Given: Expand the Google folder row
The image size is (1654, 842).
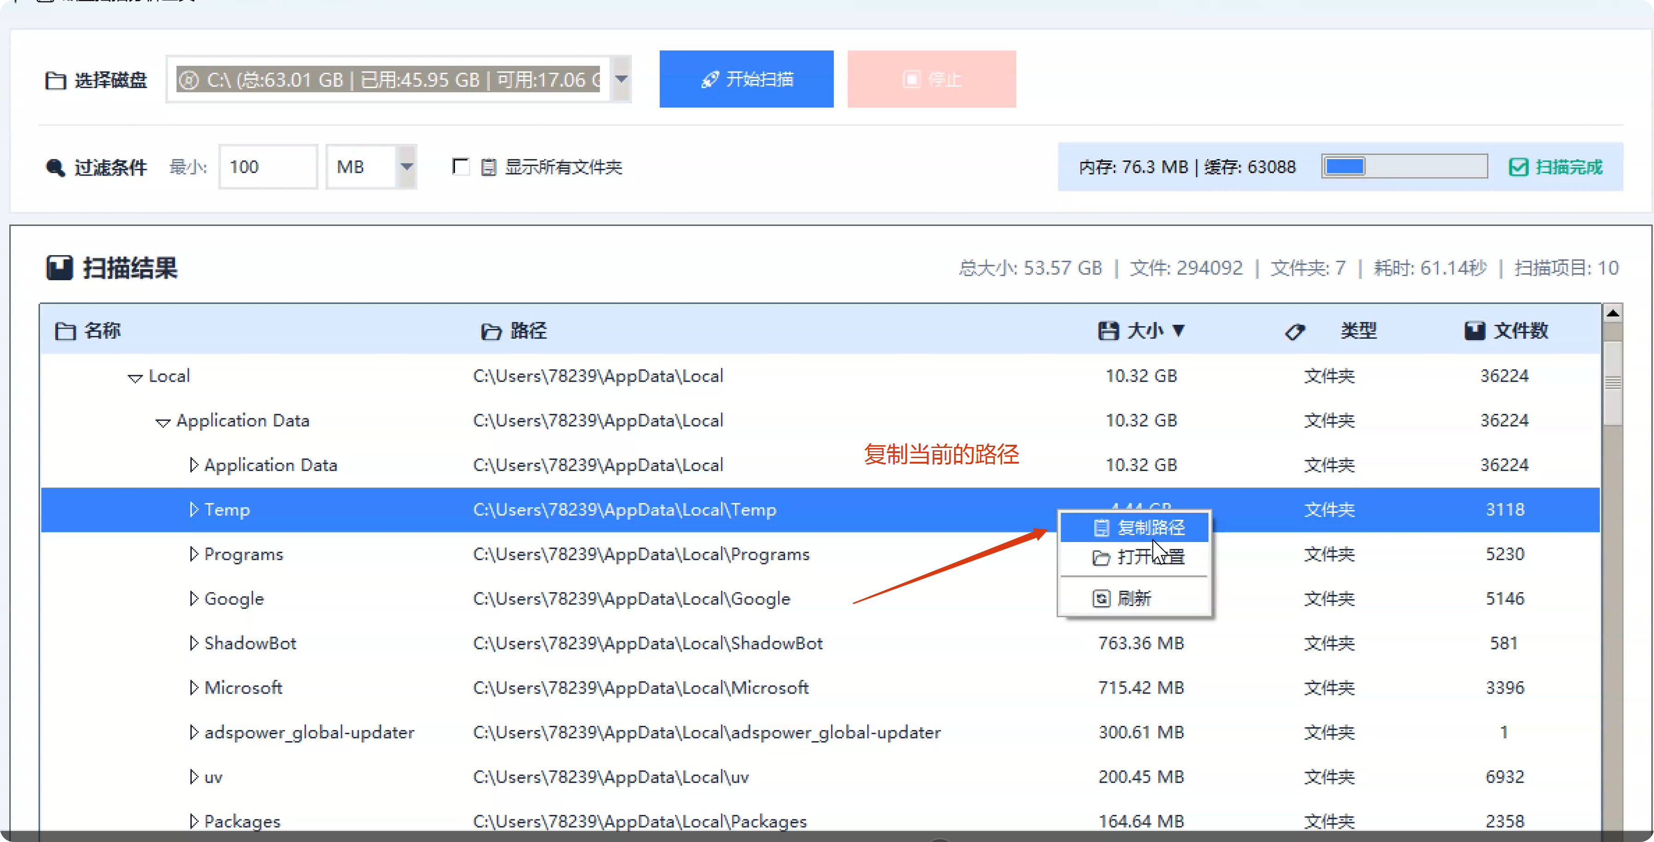Looking at the screenshot, I should 193,598.
